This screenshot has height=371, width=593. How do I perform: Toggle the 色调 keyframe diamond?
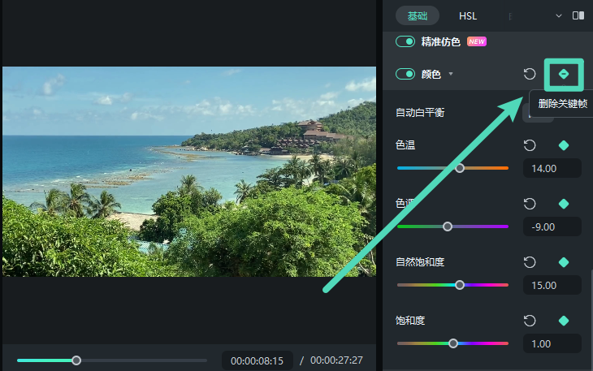tap(564, 204)
